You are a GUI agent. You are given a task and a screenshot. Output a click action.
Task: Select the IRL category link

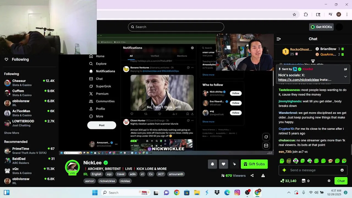(x=86, y=174)
